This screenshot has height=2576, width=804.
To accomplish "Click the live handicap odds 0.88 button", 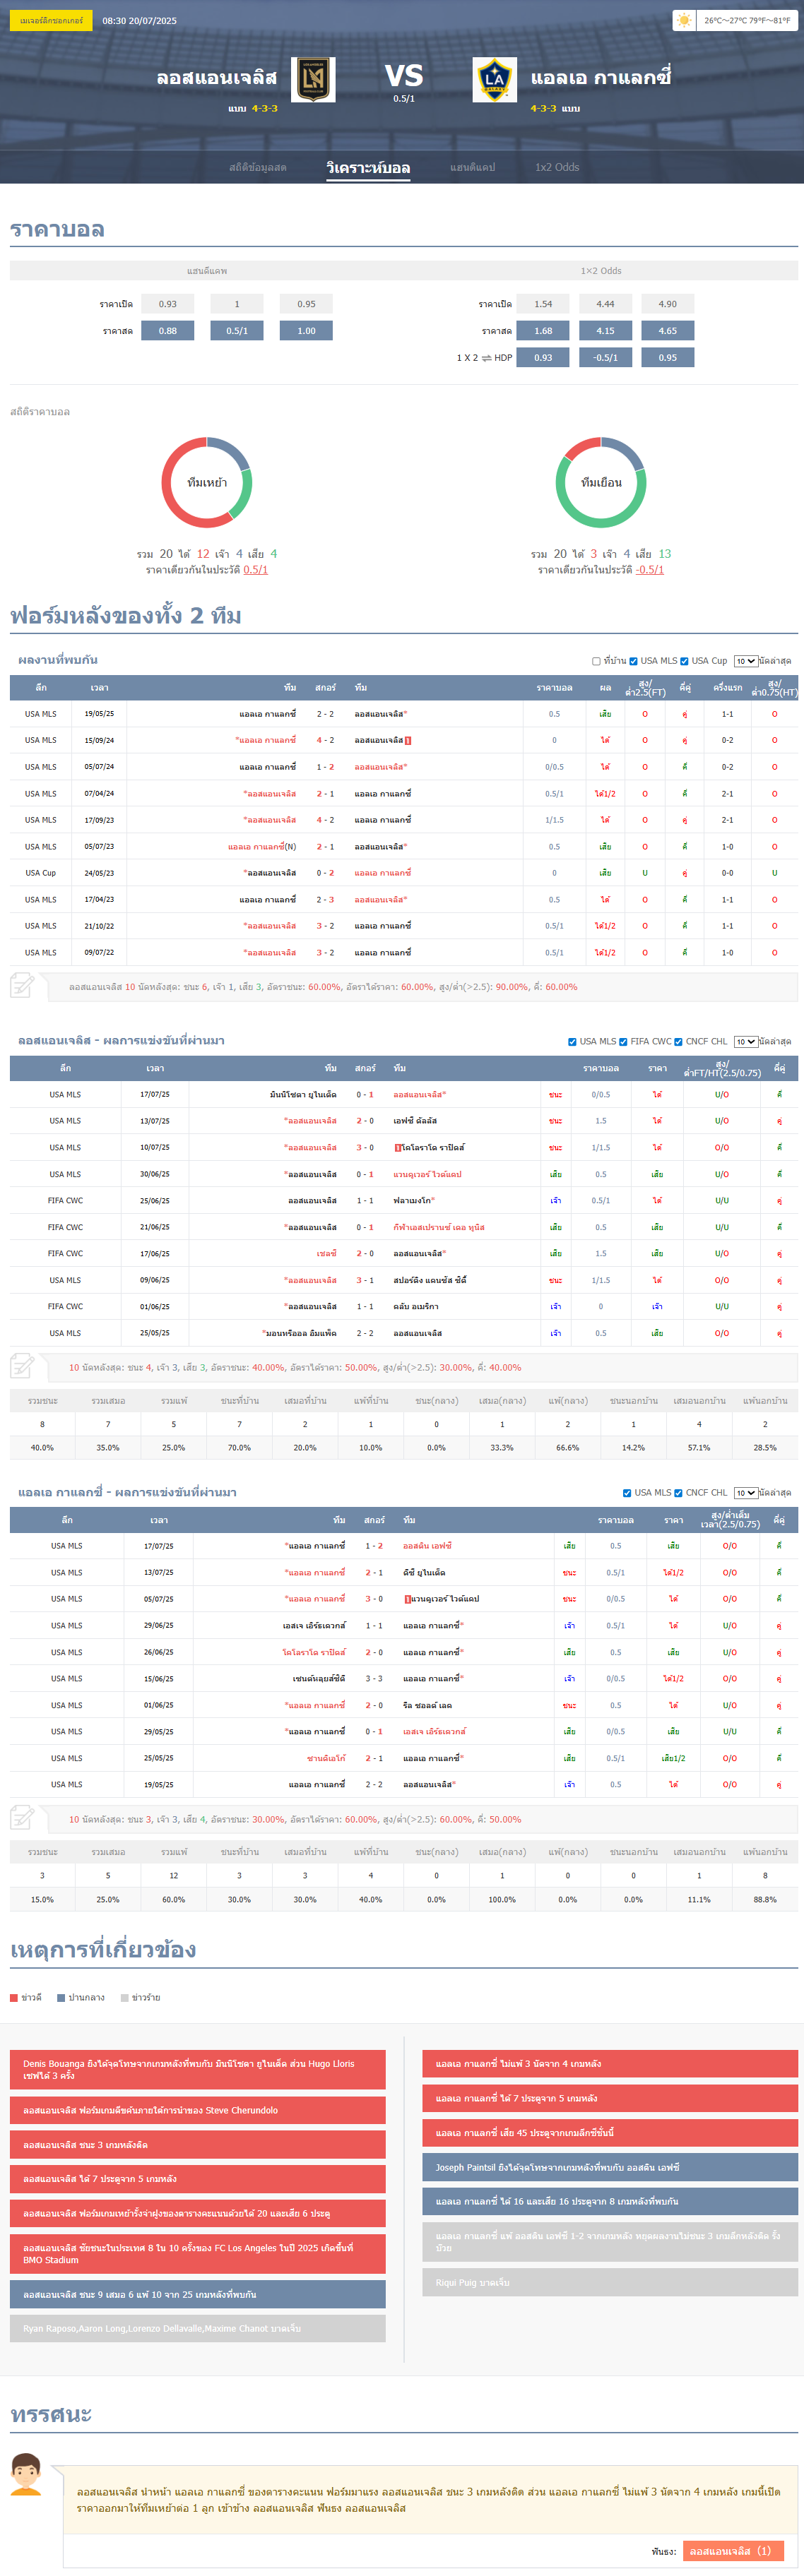I will click(168, 331).
